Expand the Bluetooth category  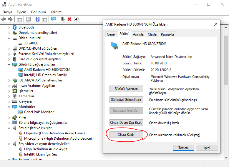point(9,28)
